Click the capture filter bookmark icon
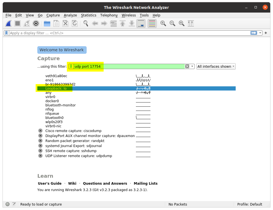This screenshot has height=210, width=273. click(x=71, y=66)
